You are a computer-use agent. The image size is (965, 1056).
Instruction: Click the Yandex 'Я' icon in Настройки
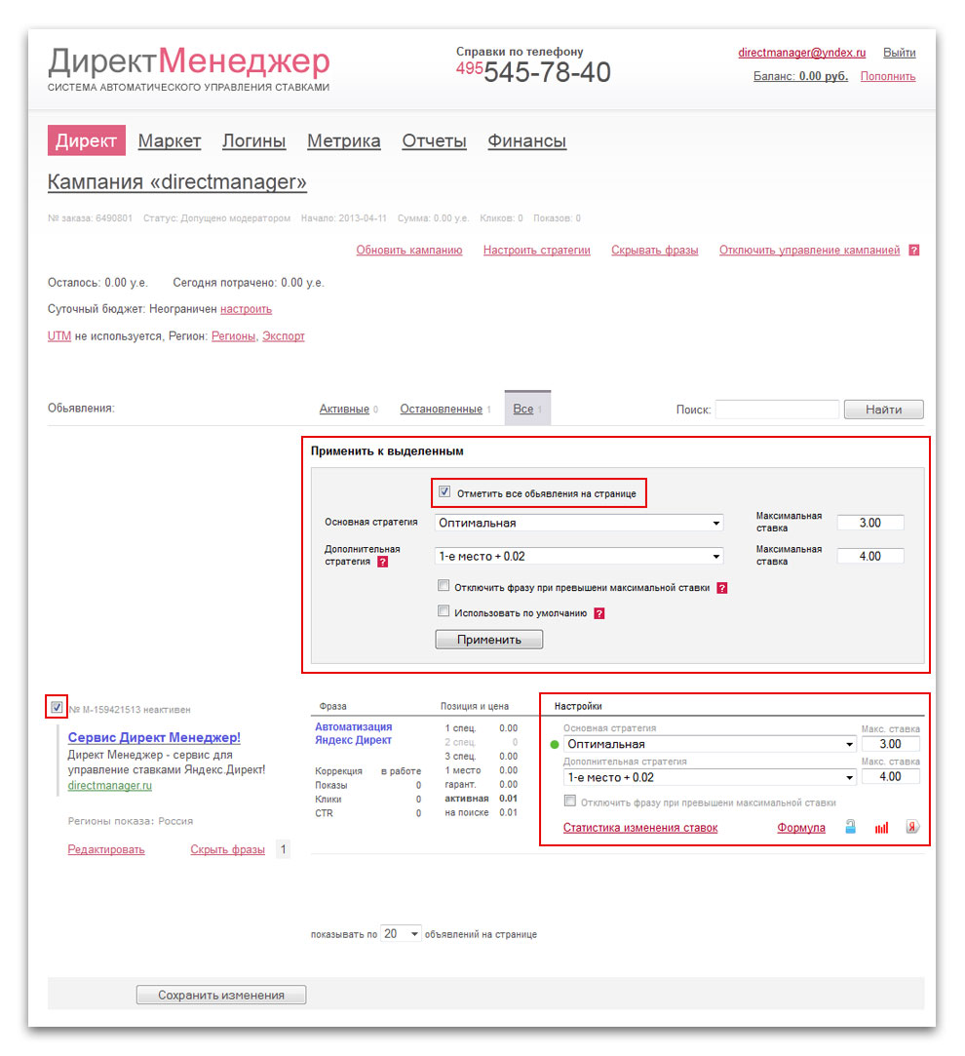point(912,827)
